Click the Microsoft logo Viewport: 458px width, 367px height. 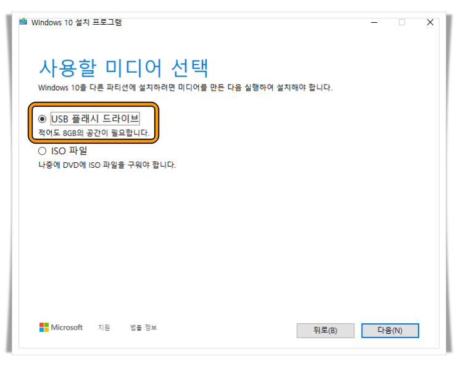pyautogui.click(x=61, y=328)
